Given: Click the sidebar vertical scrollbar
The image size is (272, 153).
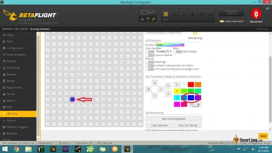Looking at the screenshot, I should click(x=38, y=86).
